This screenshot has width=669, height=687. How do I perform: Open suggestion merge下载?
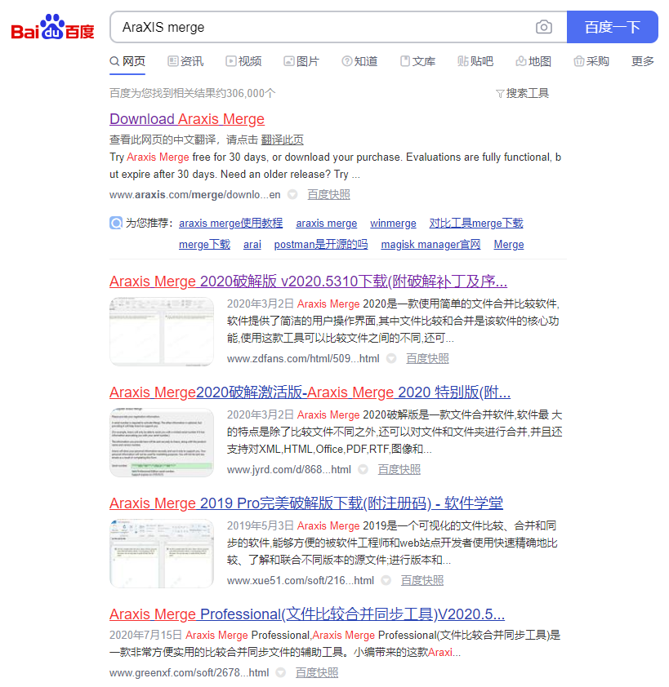(204, 245)
